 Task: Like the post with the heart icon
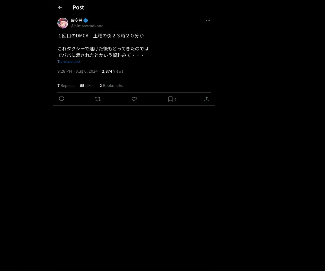(134, 99)
